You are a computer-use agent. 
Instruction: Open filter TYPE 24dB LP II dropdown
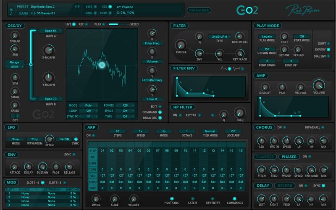tap(219, 37)
